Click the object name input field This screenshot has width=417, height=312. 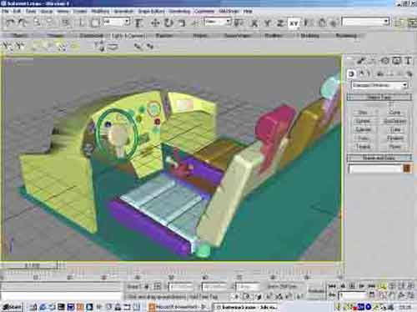point(375,169)
